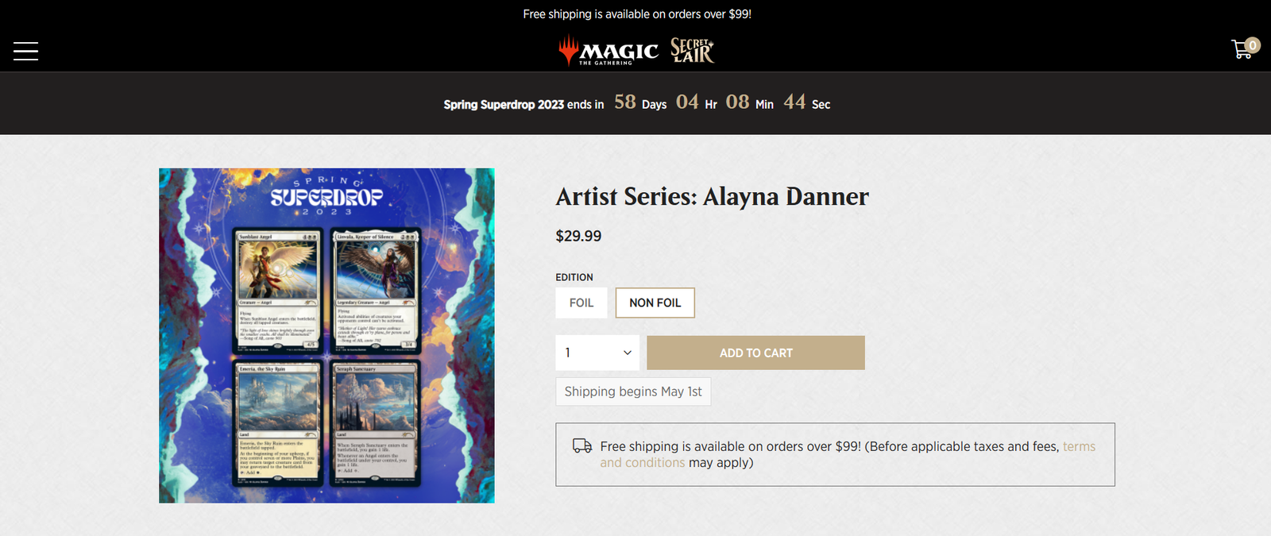Click the free shipping top banner text
This screenshot has width=1271, height=536.
pos(637,13)
